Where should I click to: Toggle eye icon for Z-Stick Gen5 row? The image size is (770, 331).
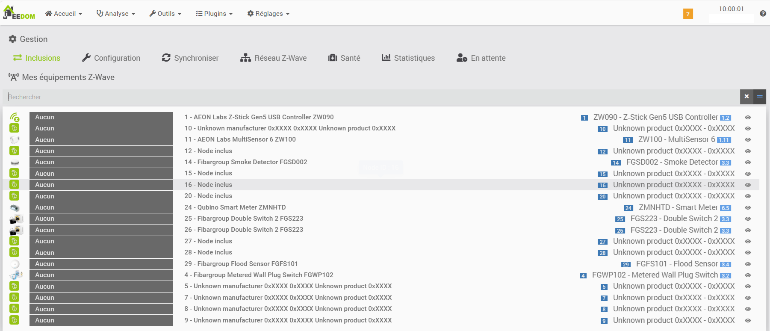[748, 118]
